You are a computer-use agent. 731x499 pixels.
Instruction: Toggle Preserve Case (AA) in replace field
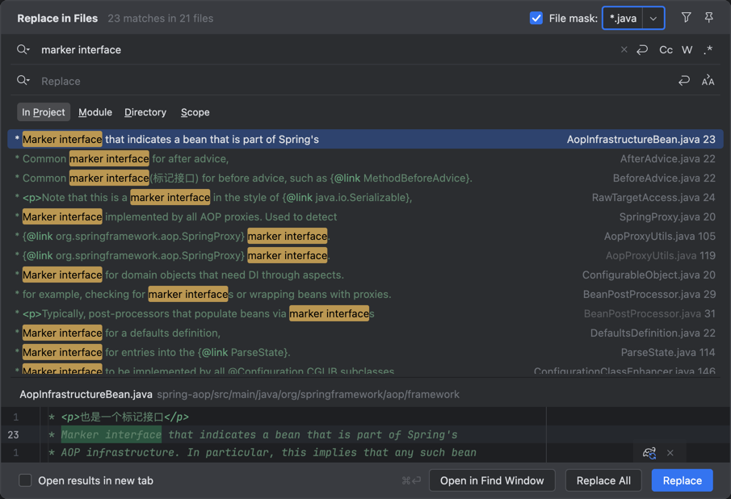[x=708, y=81]
